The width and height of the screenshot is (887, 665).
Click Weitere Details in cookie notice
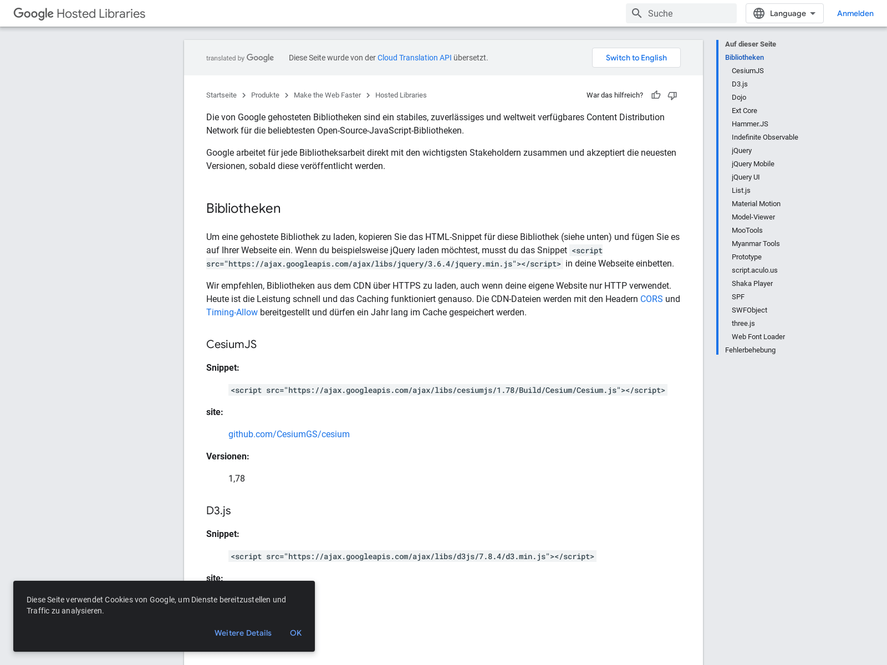click(x=243, y=633)
